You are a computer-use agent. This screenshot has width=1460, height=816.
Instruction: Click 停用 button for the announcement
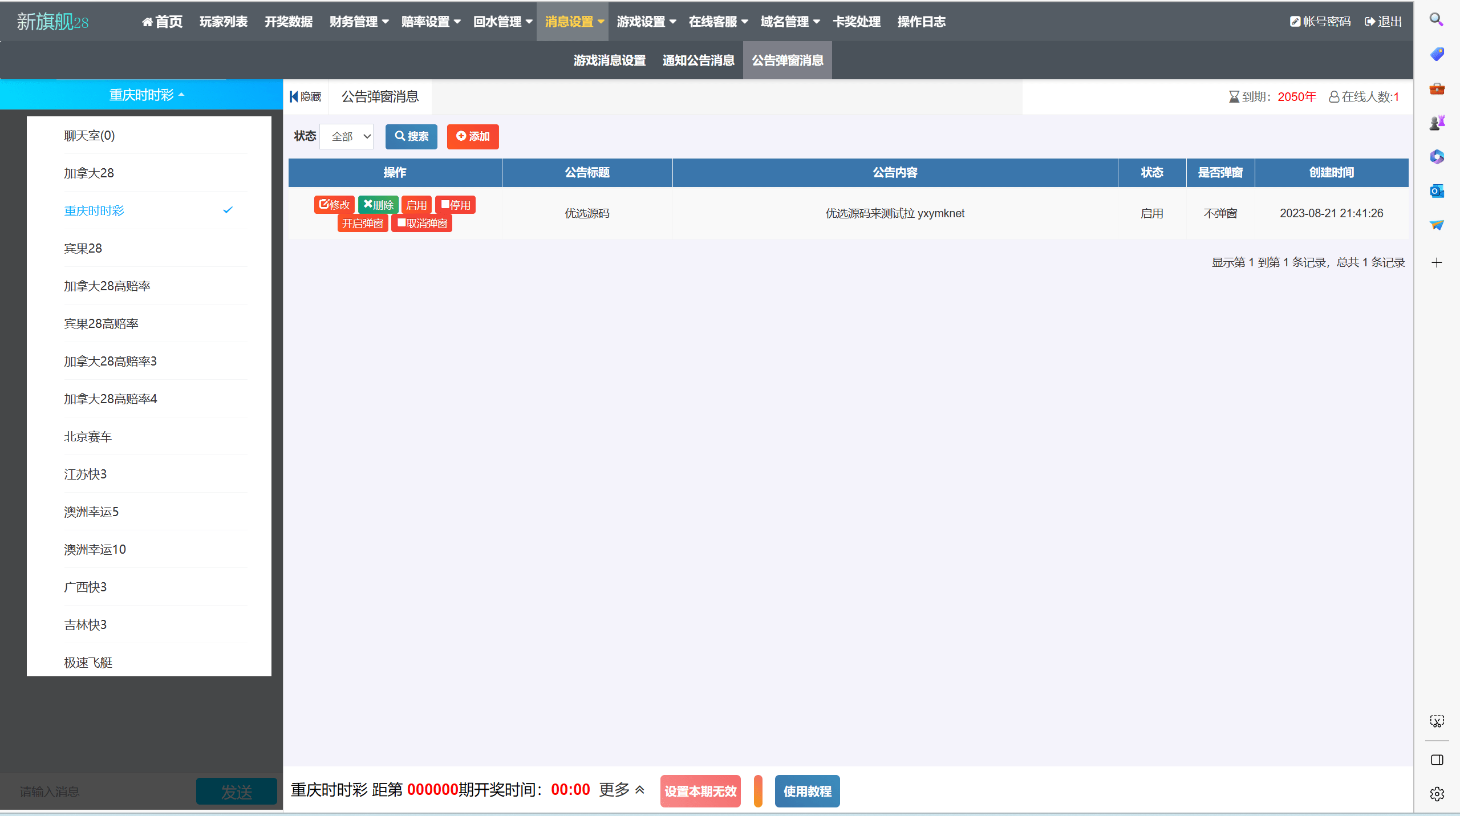pyautogui.click(x=455, y=205)
